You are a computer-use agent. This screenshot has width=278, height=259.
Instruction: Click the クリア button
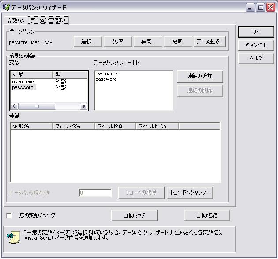(x=118, y=41)
